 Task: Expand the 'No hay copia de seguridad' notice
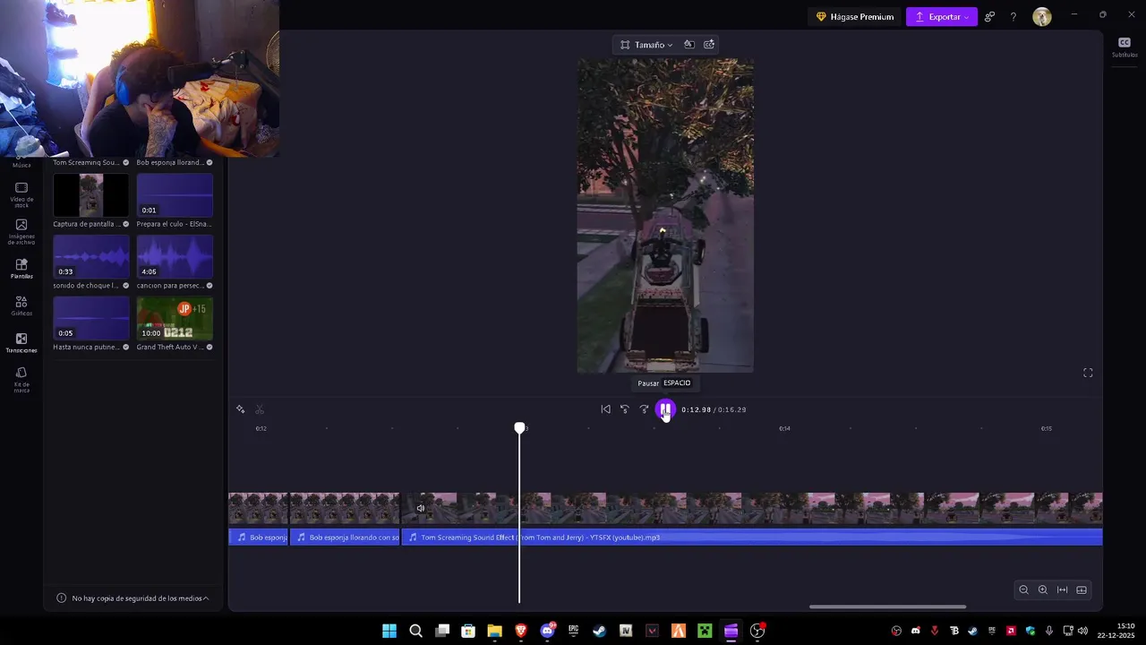pos(133,598)
